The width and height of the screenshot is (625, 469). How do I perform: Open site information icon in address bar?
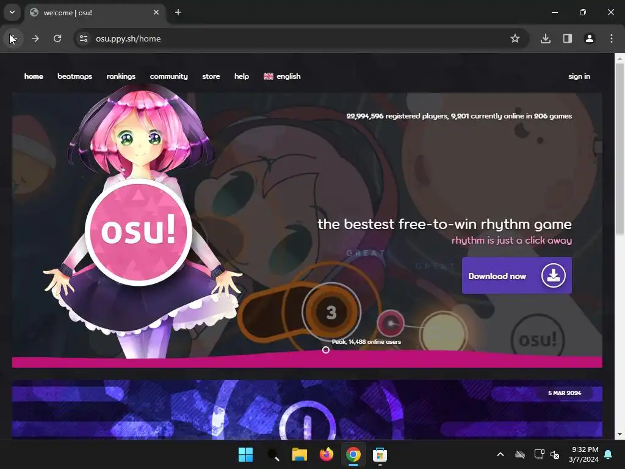pos(84,38)
